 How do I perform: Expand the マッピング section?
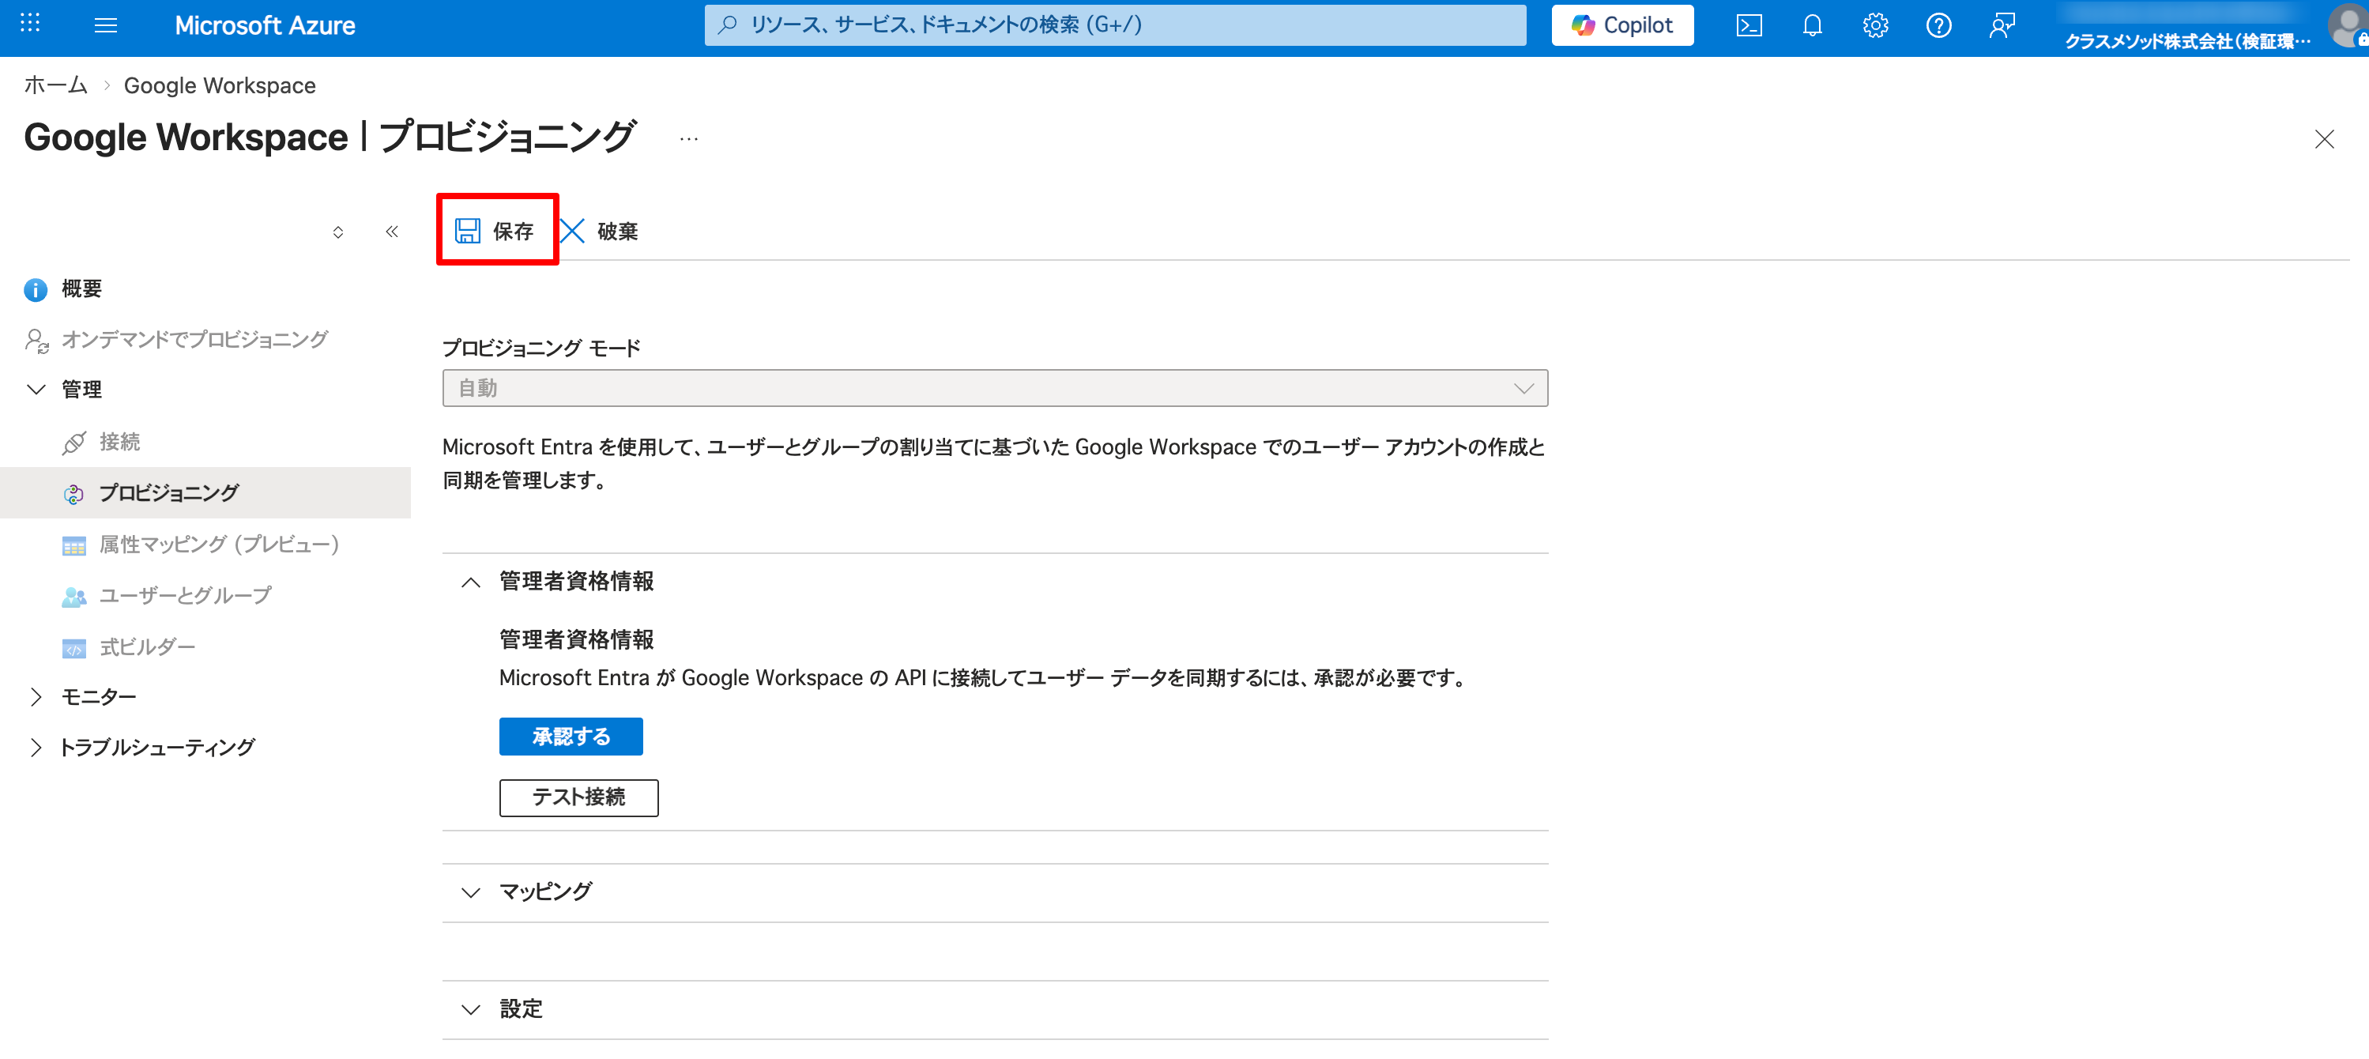(x=471, y=891)
